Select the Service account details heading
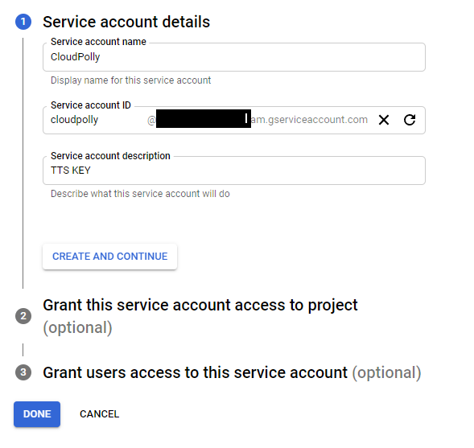 126,22
